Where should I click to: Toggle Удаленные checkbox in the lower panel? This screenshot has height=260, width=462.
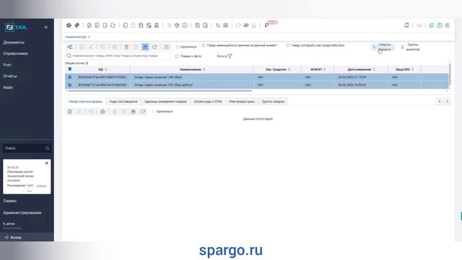(154, 111)
